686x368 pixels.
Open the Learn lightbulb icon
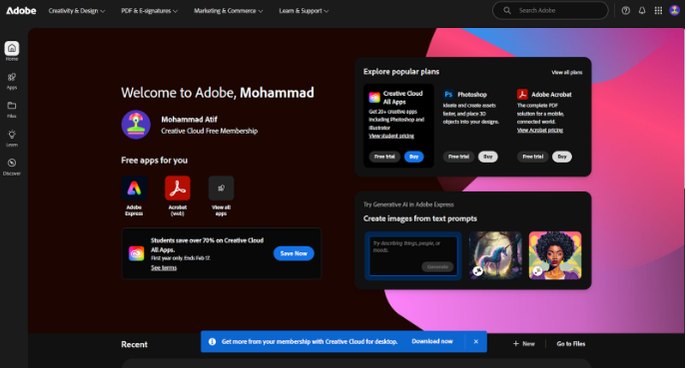click(12, 135)
